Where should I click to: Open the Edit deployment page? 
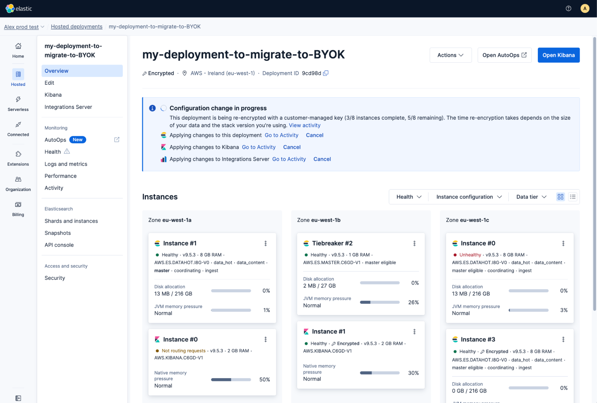[49, 83]
